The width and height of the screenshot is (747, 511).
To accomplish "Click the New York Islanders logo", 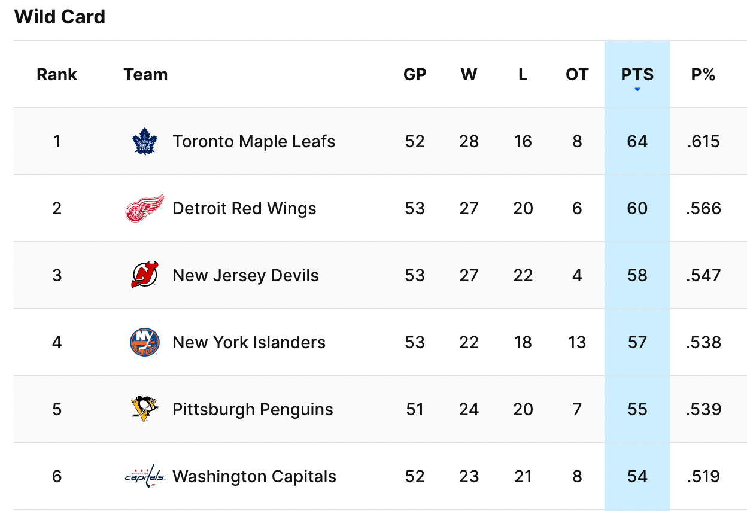I will click(x=144, y=342).
